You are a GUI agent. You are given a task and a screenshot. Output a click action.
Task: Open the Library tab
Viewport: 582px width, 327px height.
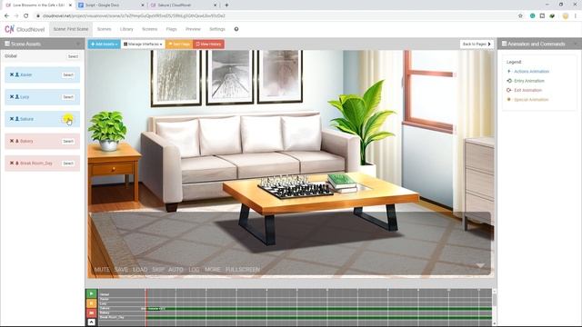[126, 29]
